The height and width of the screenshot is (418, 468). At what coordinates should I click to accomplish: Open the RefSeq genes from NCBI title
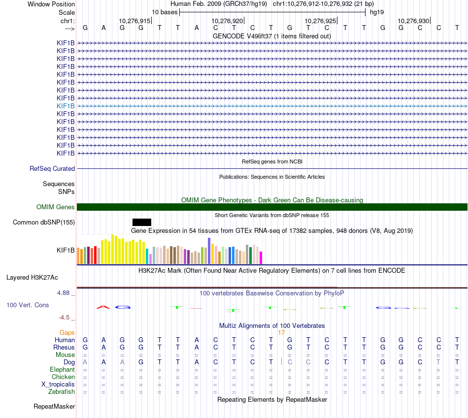272,161
